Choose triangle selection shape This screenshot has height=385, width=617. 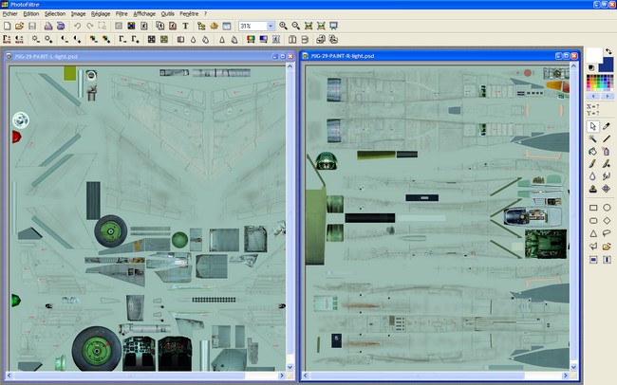click(x=593, y=233)
